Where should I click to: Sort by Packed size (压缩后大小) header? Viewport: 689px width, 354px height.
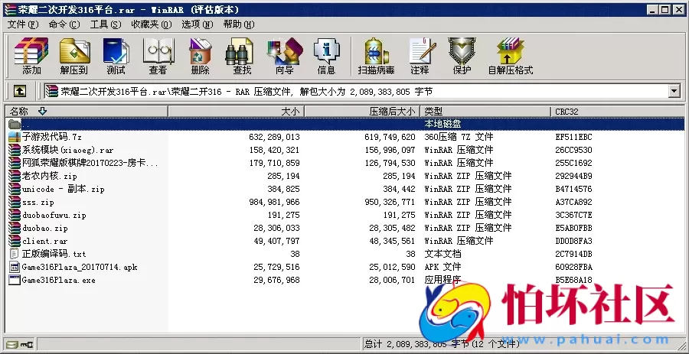[x=362, y=112]
